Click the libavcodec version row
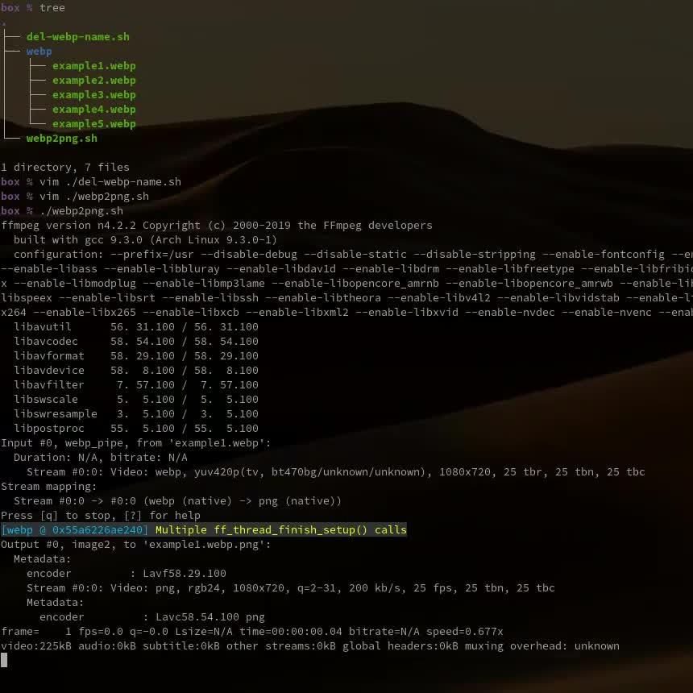Image resolution: width=693 pixels, height=693 pixels. click(135, 341)
